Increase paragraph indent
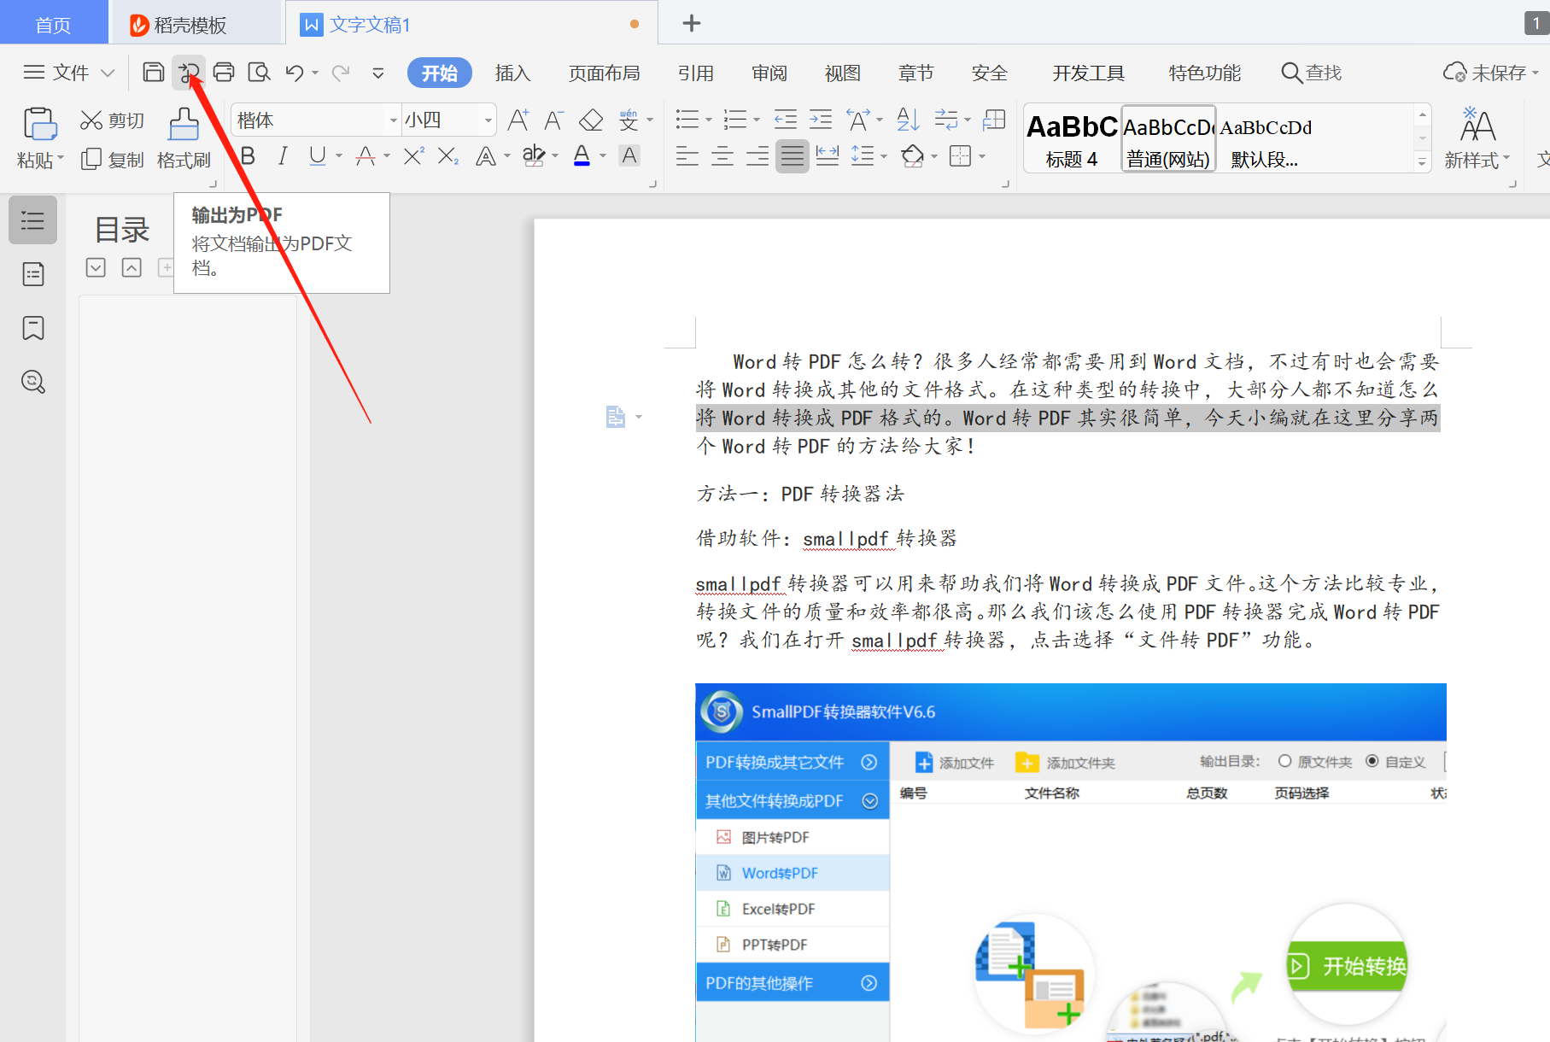 point(821,120)
